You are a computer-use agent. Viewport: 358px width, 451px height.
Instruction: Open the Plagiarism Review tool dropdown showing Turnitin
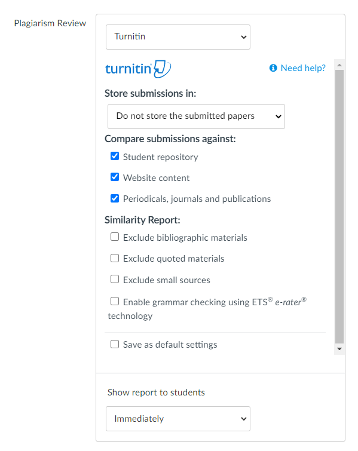(x=178, y=37)
